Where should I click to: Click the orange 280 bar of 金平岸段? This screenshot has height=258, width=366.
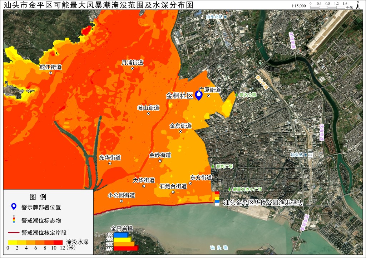(124, 244)
